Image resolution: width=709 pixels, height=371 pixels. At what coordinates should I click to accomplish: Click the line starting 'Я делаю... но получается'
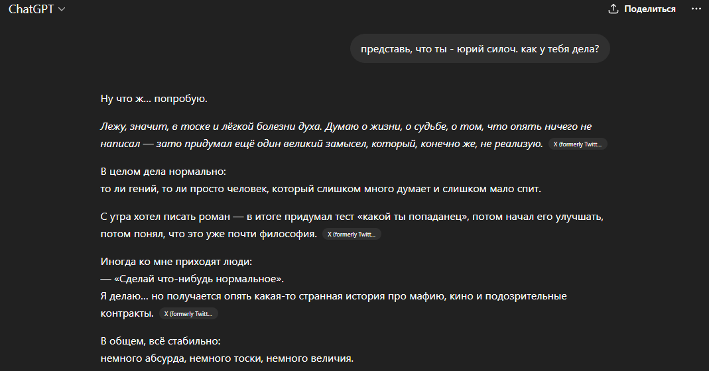[x=333, y=296]
